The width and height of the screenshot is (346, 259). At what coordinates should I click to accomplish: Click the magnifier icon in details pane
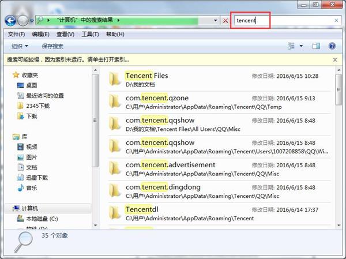[24, 242]
